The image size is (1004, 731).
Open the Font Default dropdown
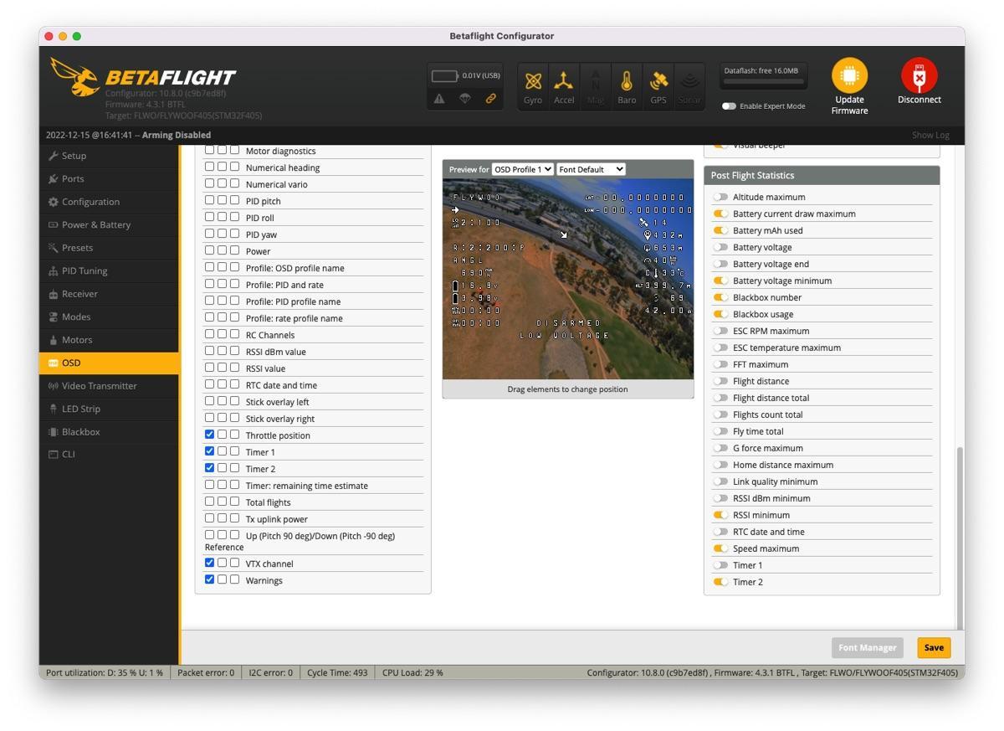point(591,169)
